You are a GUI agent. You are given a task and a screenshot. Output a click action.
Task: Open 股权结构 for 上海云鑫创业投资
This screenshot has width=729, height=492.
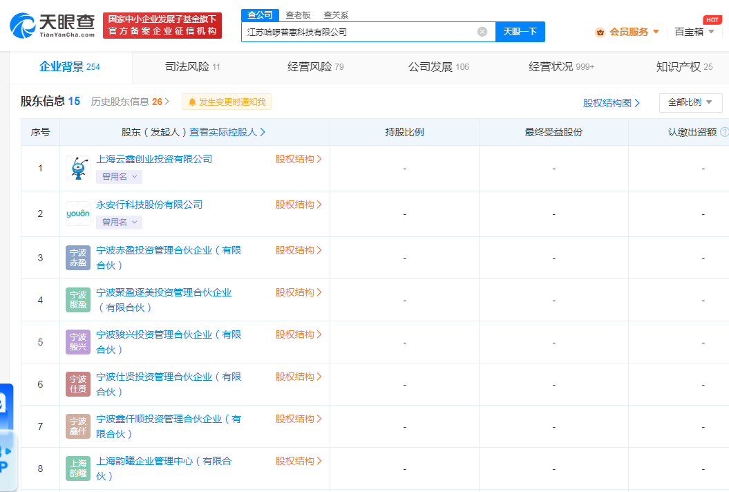click(299, 159)
